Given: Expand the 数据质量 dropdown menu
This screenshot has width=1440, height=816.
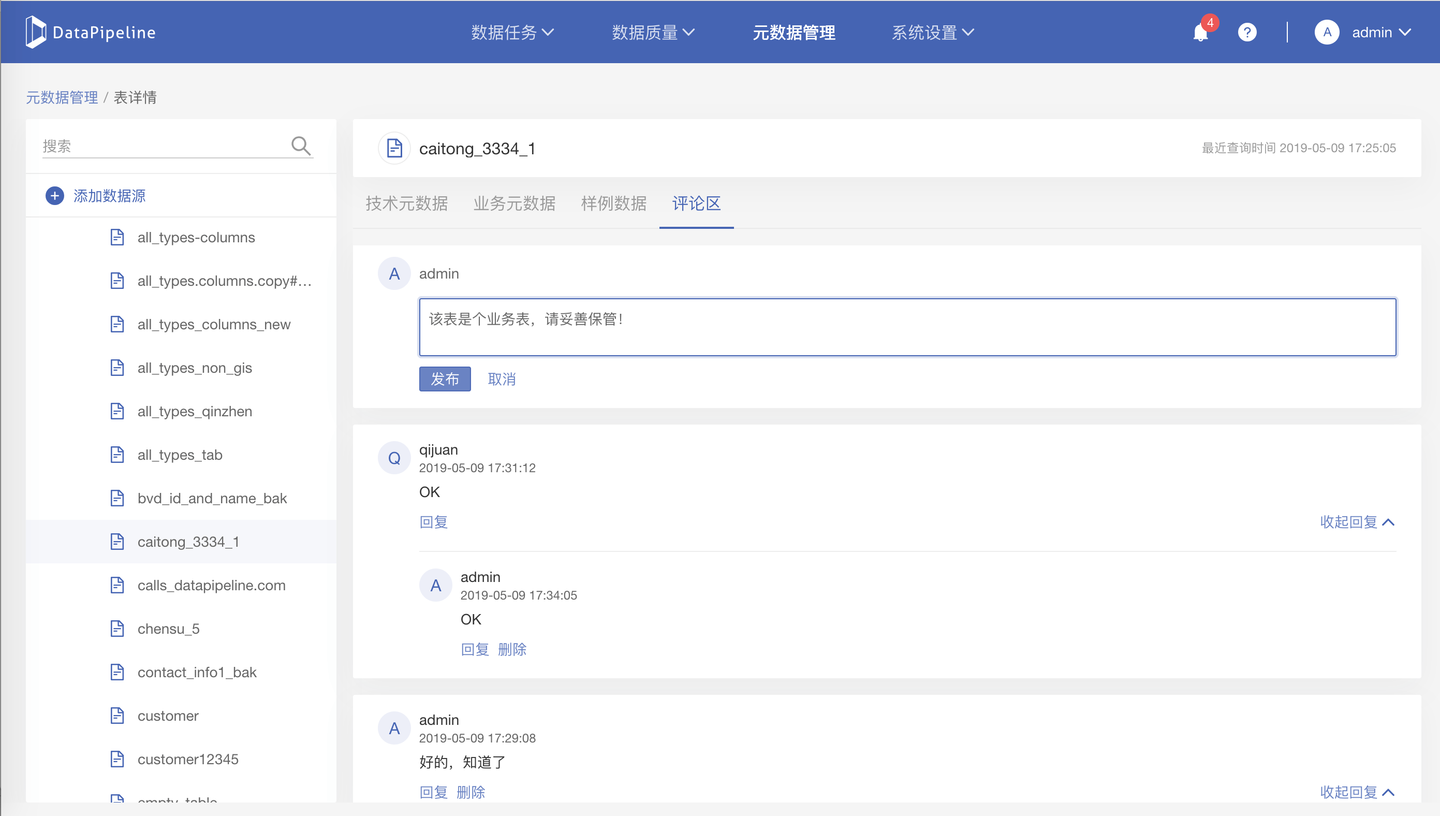Looking at the screenshot, I should point(653,33).
